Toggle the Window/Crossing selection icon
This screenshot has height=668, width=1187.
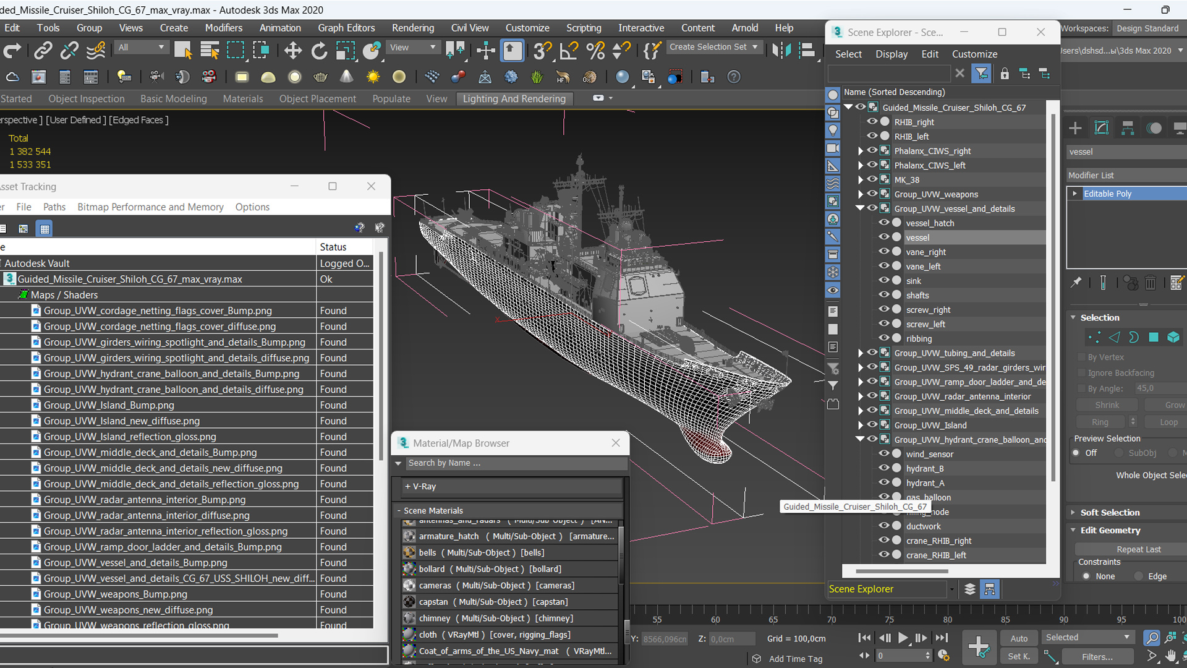(x=262, y=51)
